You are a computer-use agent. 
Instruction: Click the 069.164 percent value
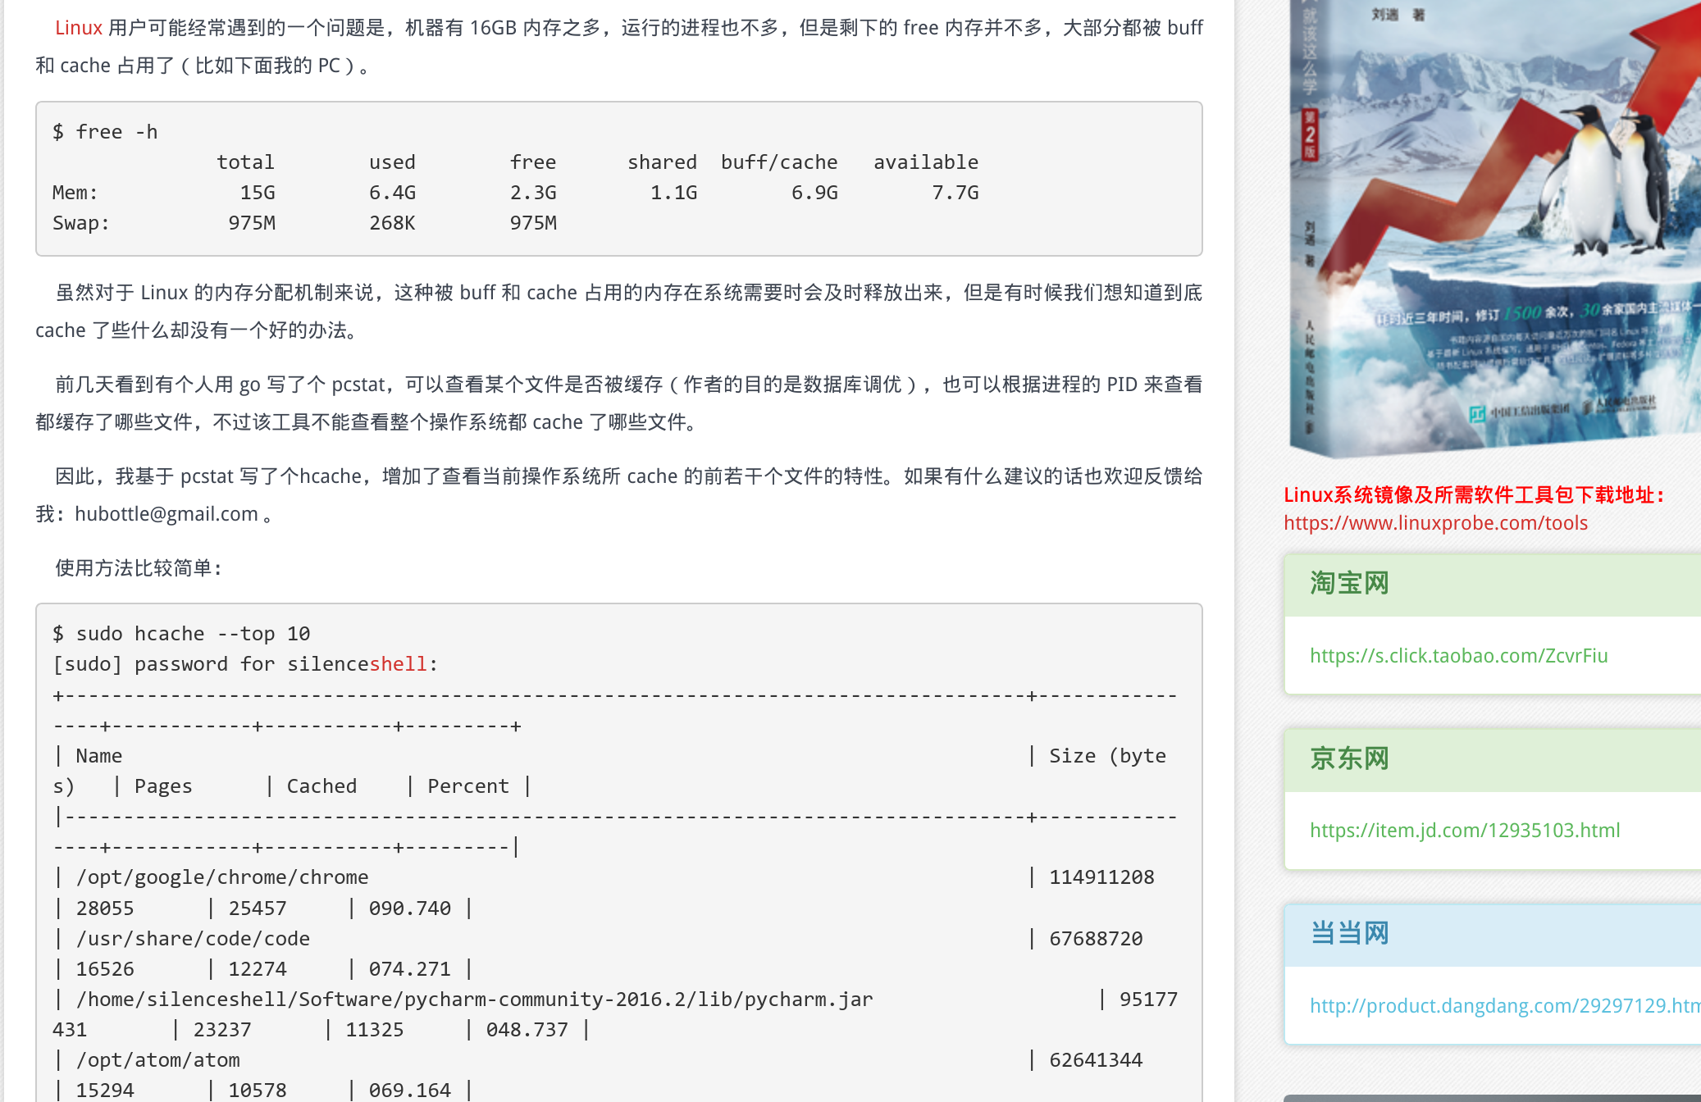410,1091
